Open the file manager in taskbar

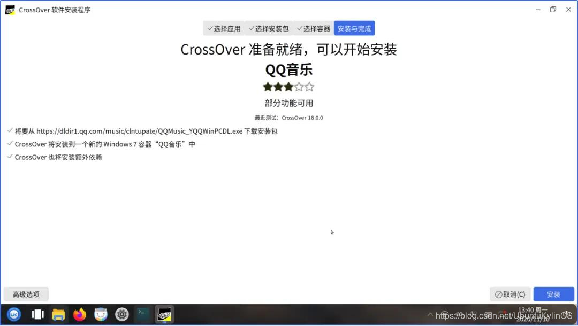coord(59,314)
